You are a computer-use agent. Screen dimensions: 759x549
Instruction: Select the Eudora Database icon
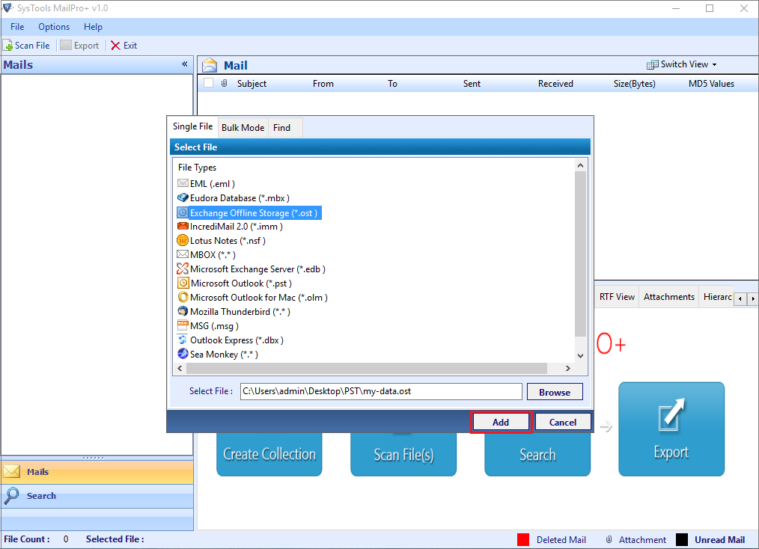point(183,197)
